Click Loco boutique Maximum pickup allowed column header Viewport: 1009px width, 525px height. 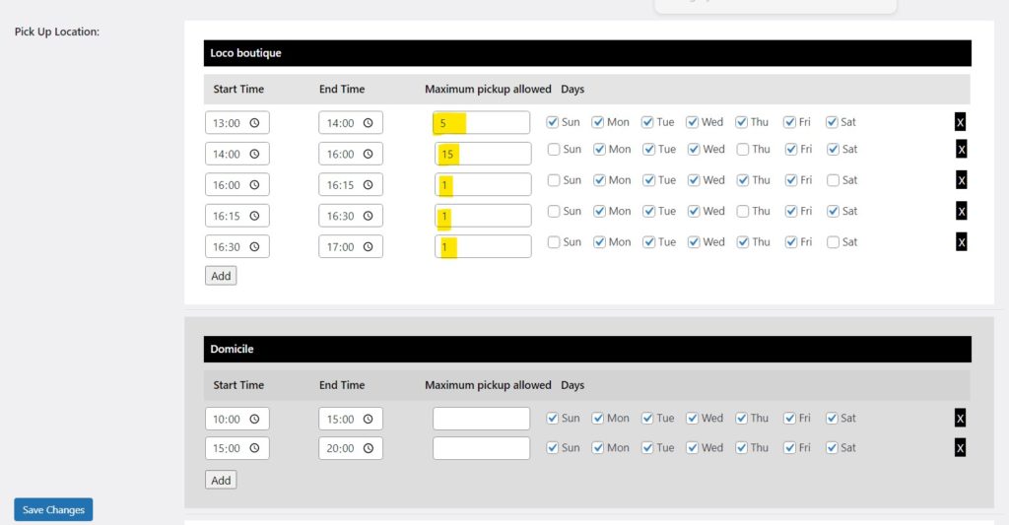488,89
